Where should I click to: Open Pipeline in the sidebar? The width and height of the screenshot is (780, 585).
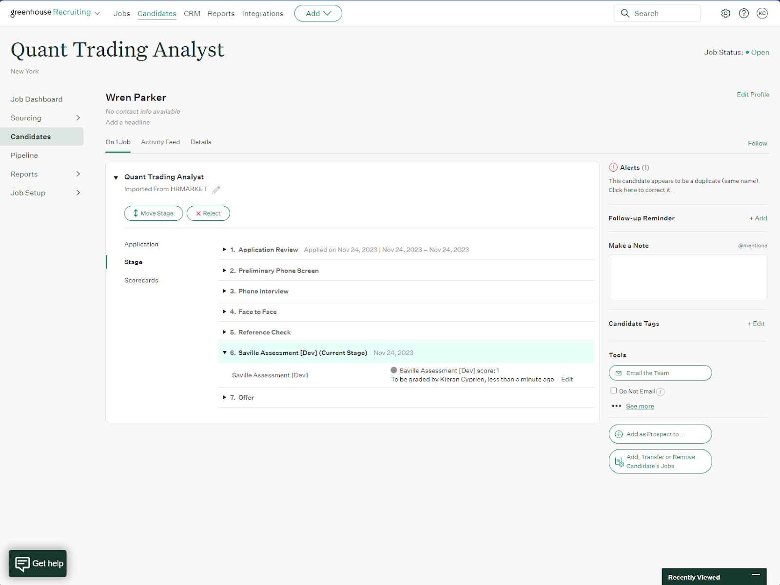[24, 155]
